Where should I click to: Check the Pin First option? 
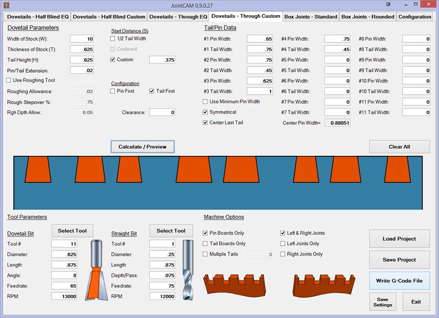coord(113,91)
